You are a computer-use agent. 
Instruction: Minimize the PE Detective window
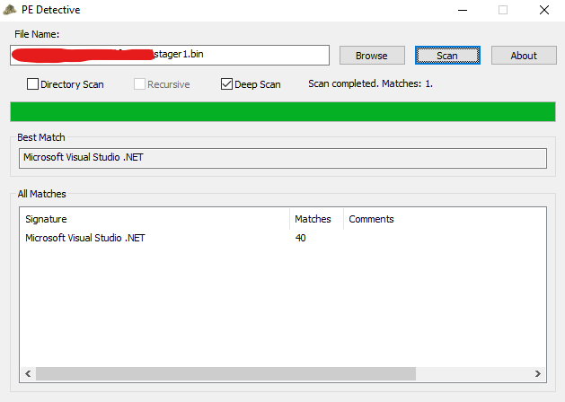pyautogui.click(x=463, y=10)
